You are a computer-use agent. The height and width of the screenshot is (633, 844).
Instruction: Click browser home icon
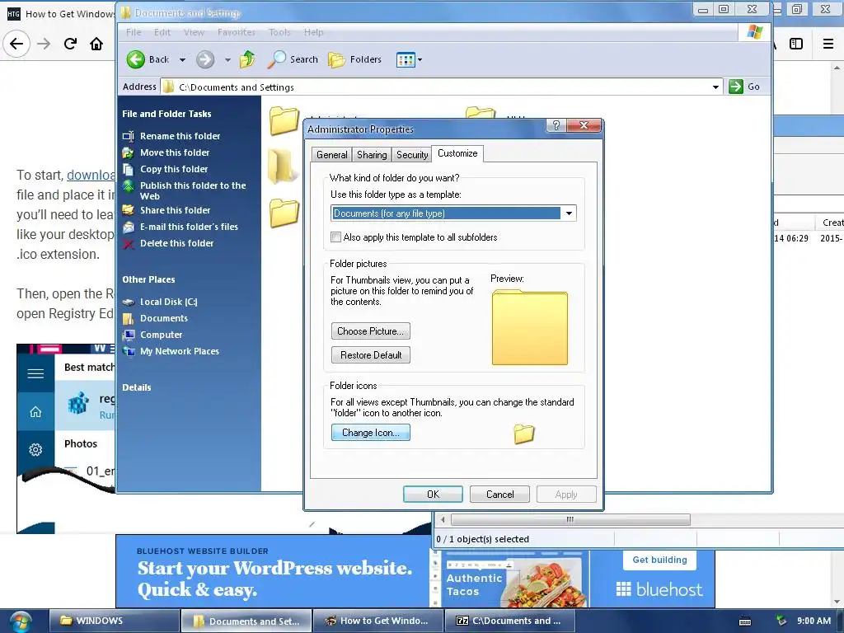pos(96,44)
